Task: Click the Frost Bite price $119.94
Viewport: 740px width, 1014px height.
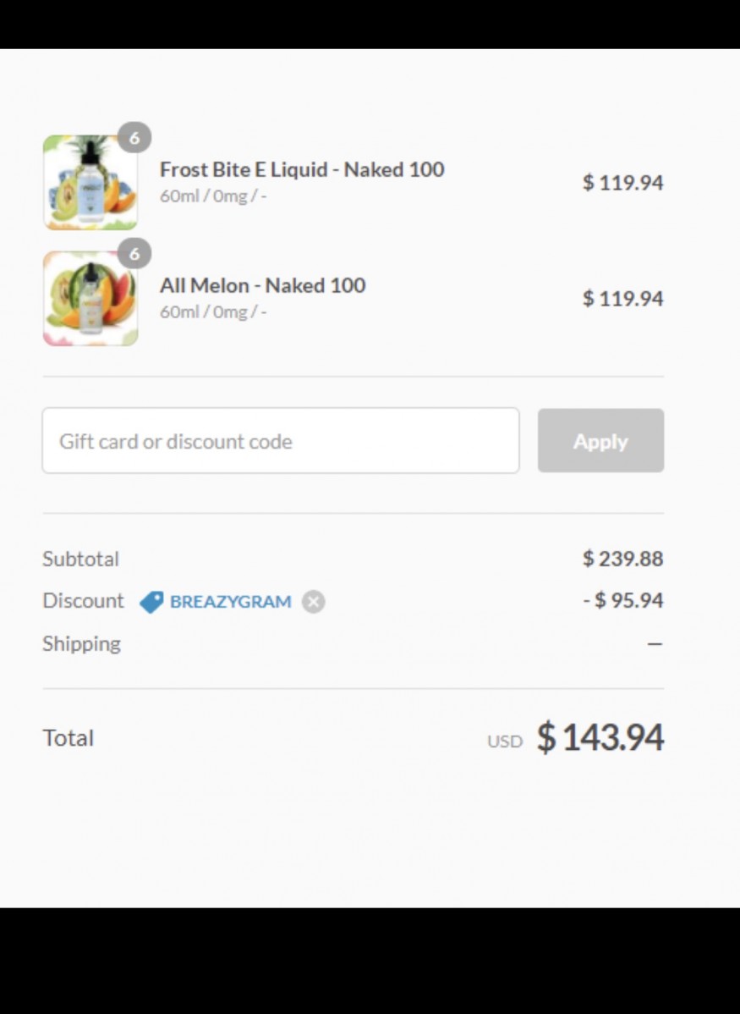Action: coord(622,183)
